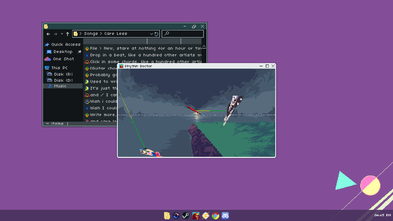Refresh the Care Less folder view
This screenshot has height=221, width=393.
coord(156,34)
